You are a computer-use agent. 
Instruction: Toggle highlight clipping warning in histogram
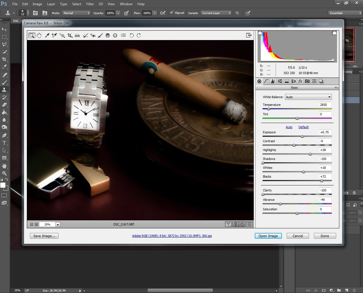point(334,33)
